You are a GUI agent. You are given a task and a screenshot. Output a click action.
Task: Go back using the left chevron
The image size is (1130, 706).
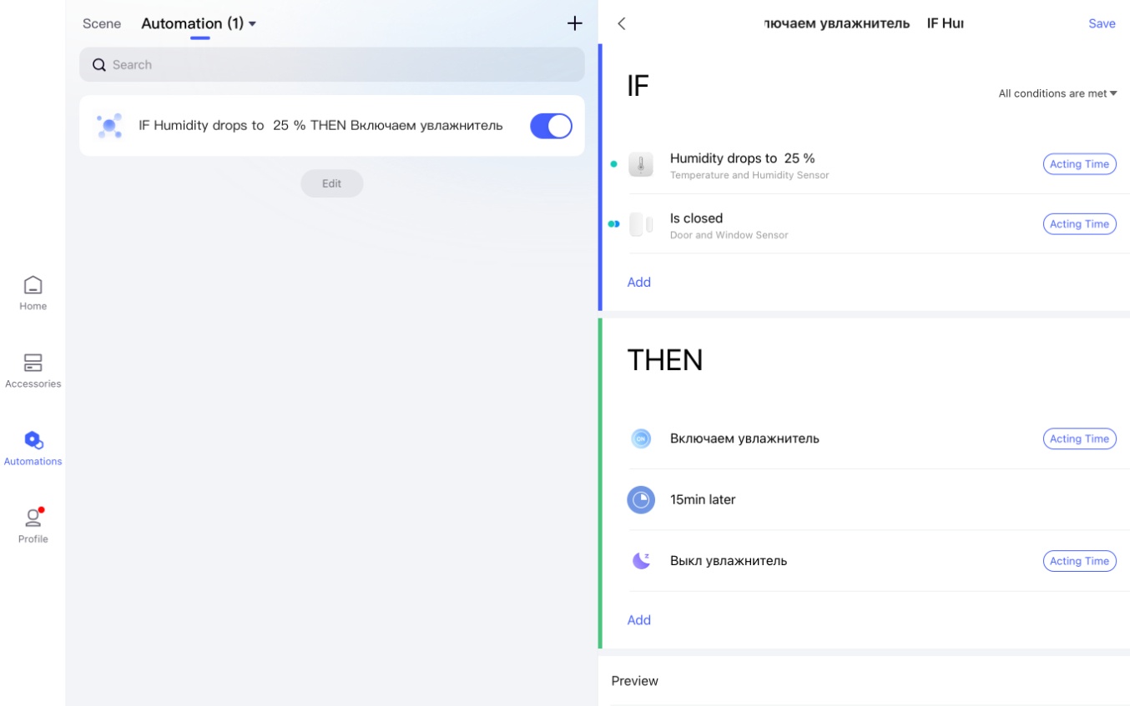point(622,23)
